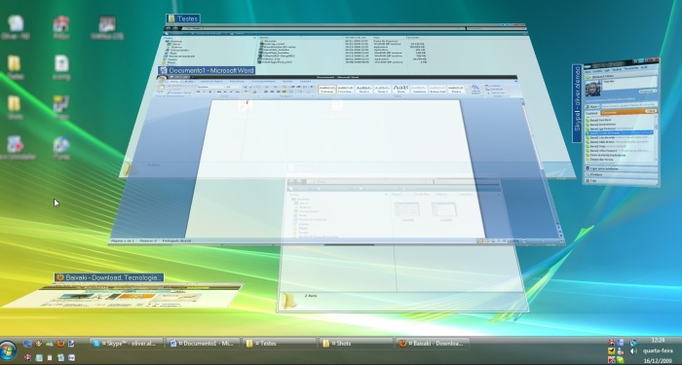Switch to the Baixaki taskbar button
Screen dimensions: 682x365
pos(433,344)
